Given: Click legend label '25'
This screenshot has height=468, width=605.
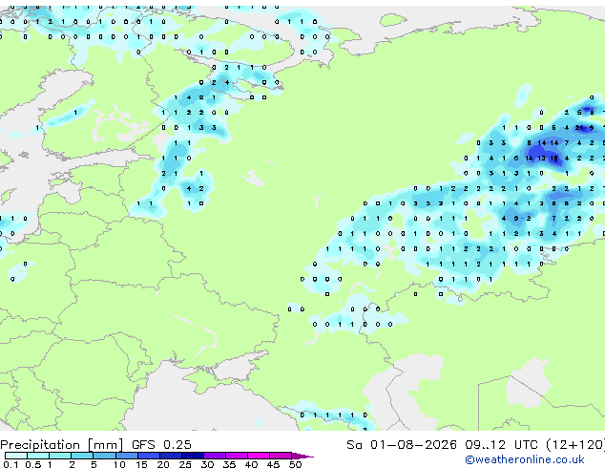Looking at the screenshot, I should click(185, 464).
